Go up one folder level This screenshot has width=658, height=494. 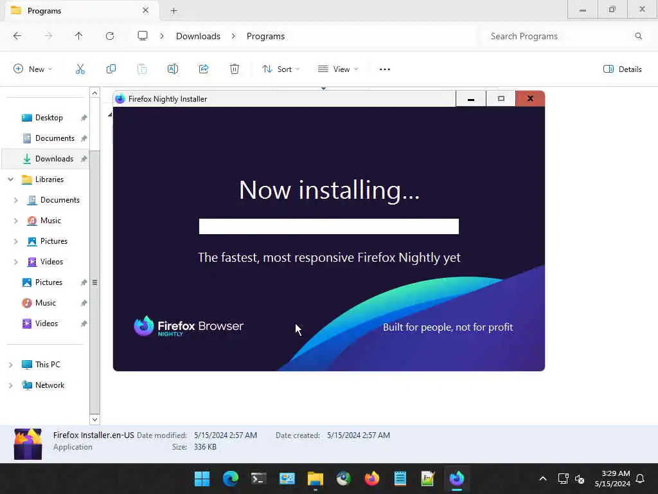[x=78, y=36]
